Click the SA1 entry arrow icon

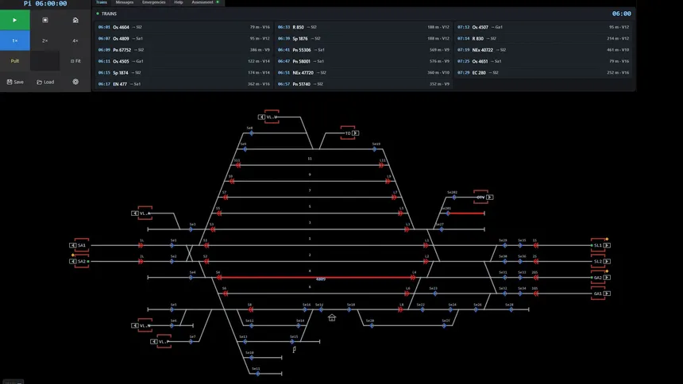(73, 245)
